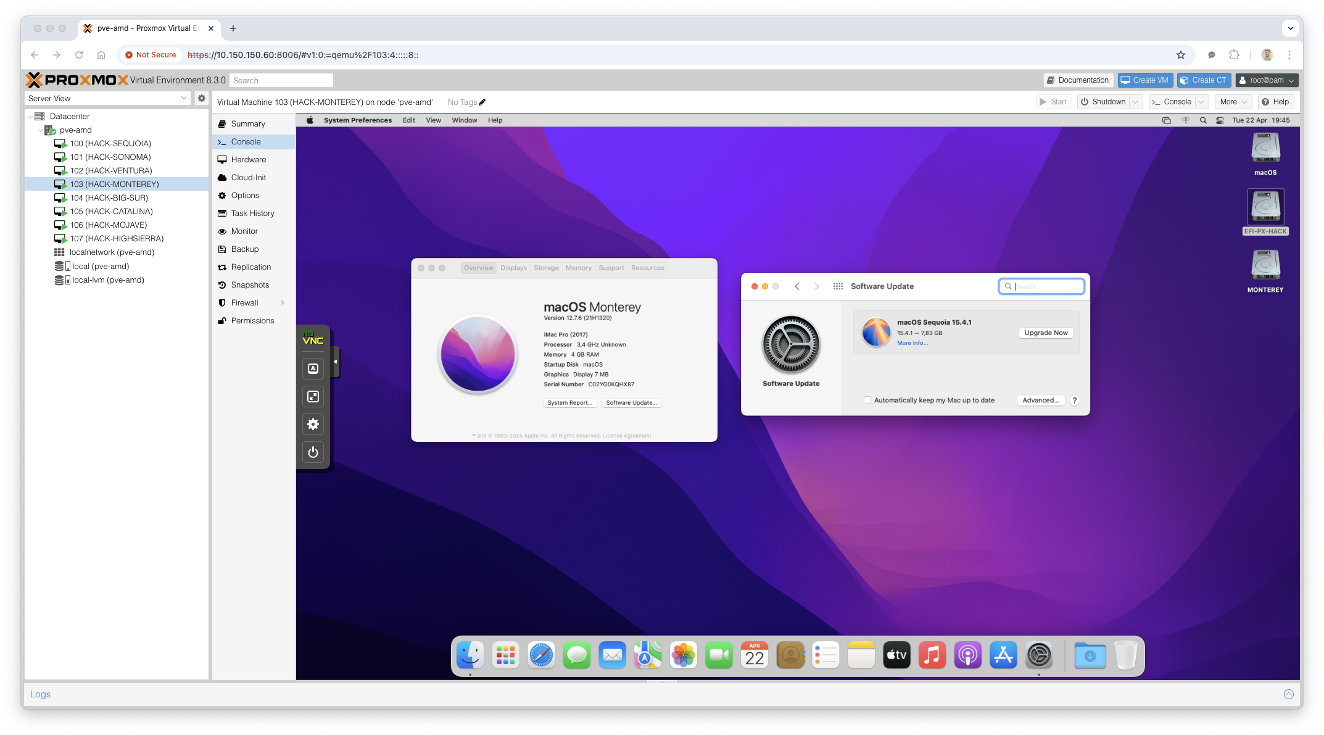The height and width of the screenshot is (735, 1324).
Task: Edit tags with the pencil icon
Action: click(482, 102)
